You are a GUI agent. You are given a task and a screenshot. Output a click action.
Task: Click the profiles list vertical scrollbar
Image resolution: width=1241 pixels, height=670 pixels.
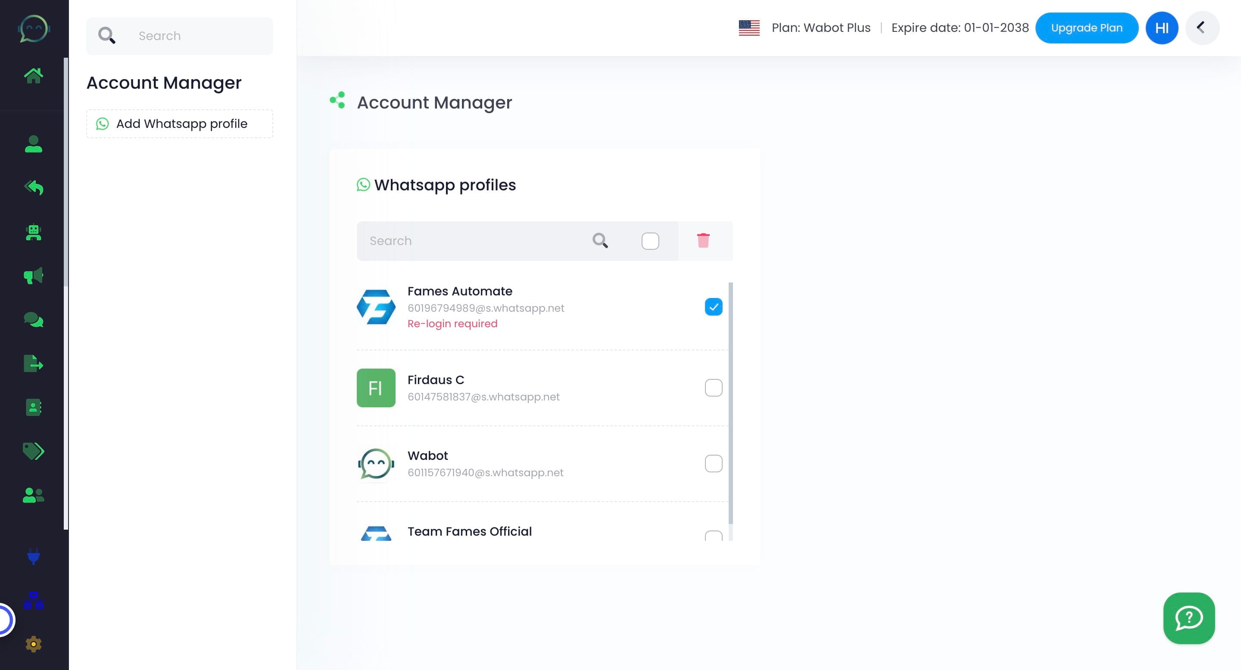[730, 403]
